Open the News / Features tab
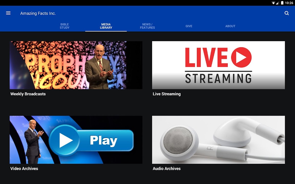The height and width of the screenshot is (184, 295). tap(147, 26)
